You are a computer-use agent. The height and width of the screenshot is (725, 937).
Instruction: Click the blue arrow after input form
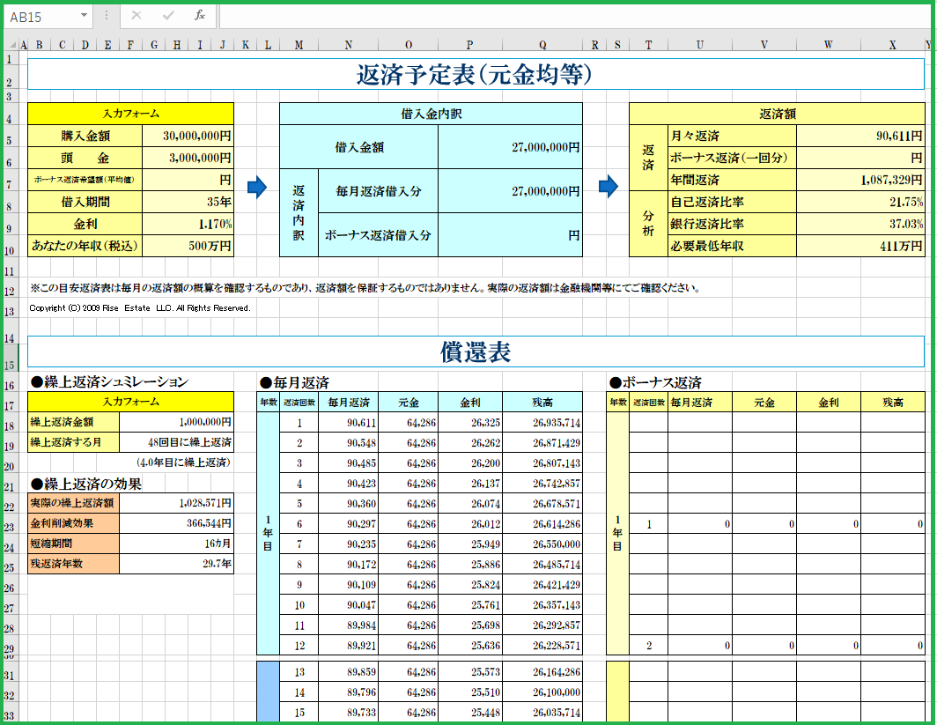257,187
